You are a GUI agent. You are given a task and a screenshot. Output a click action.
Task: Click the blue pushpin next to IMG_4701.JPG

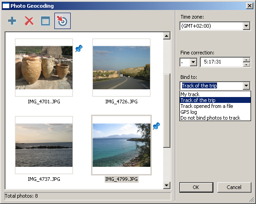pyautogui.click(x=79, y=49)
